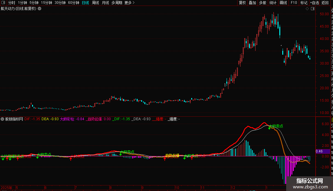
Task: Click the 大帅卖点 signal near the peak
Action: (276, 126)
